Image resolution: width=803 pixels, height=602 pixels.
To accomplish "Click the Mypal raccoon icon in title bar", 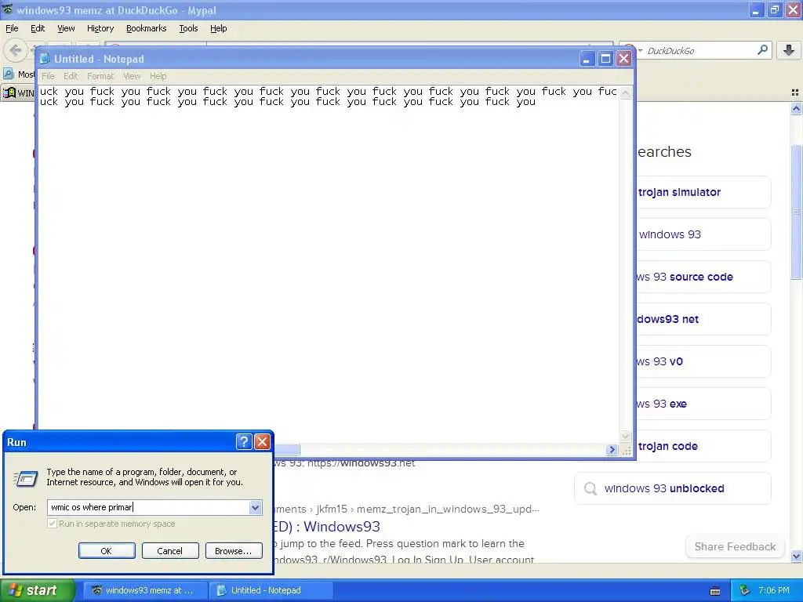I will [8, 9].
